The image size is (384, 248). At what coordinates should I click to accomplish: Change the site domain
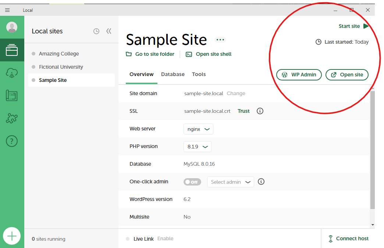236,93
